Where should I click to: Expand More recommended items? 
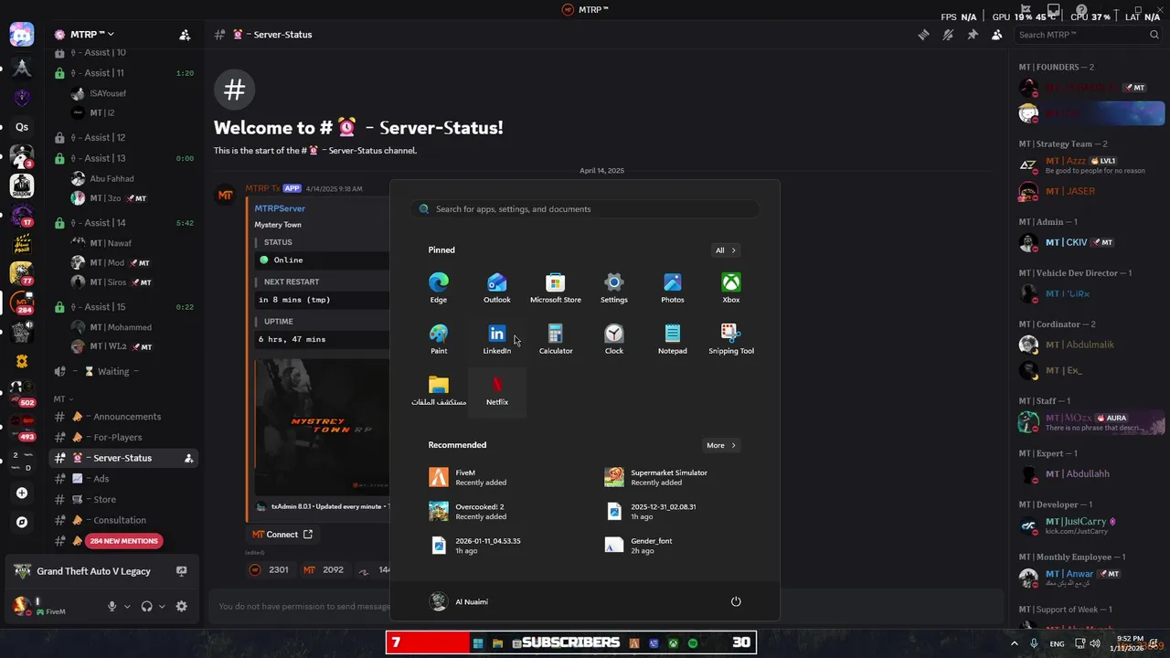(721, 445)
